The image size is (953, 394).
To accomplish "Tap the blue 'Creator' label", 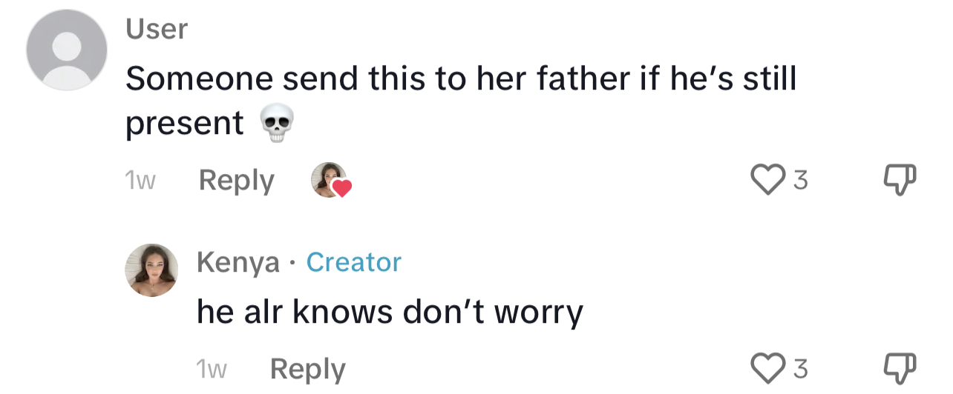I will point(354,261).
